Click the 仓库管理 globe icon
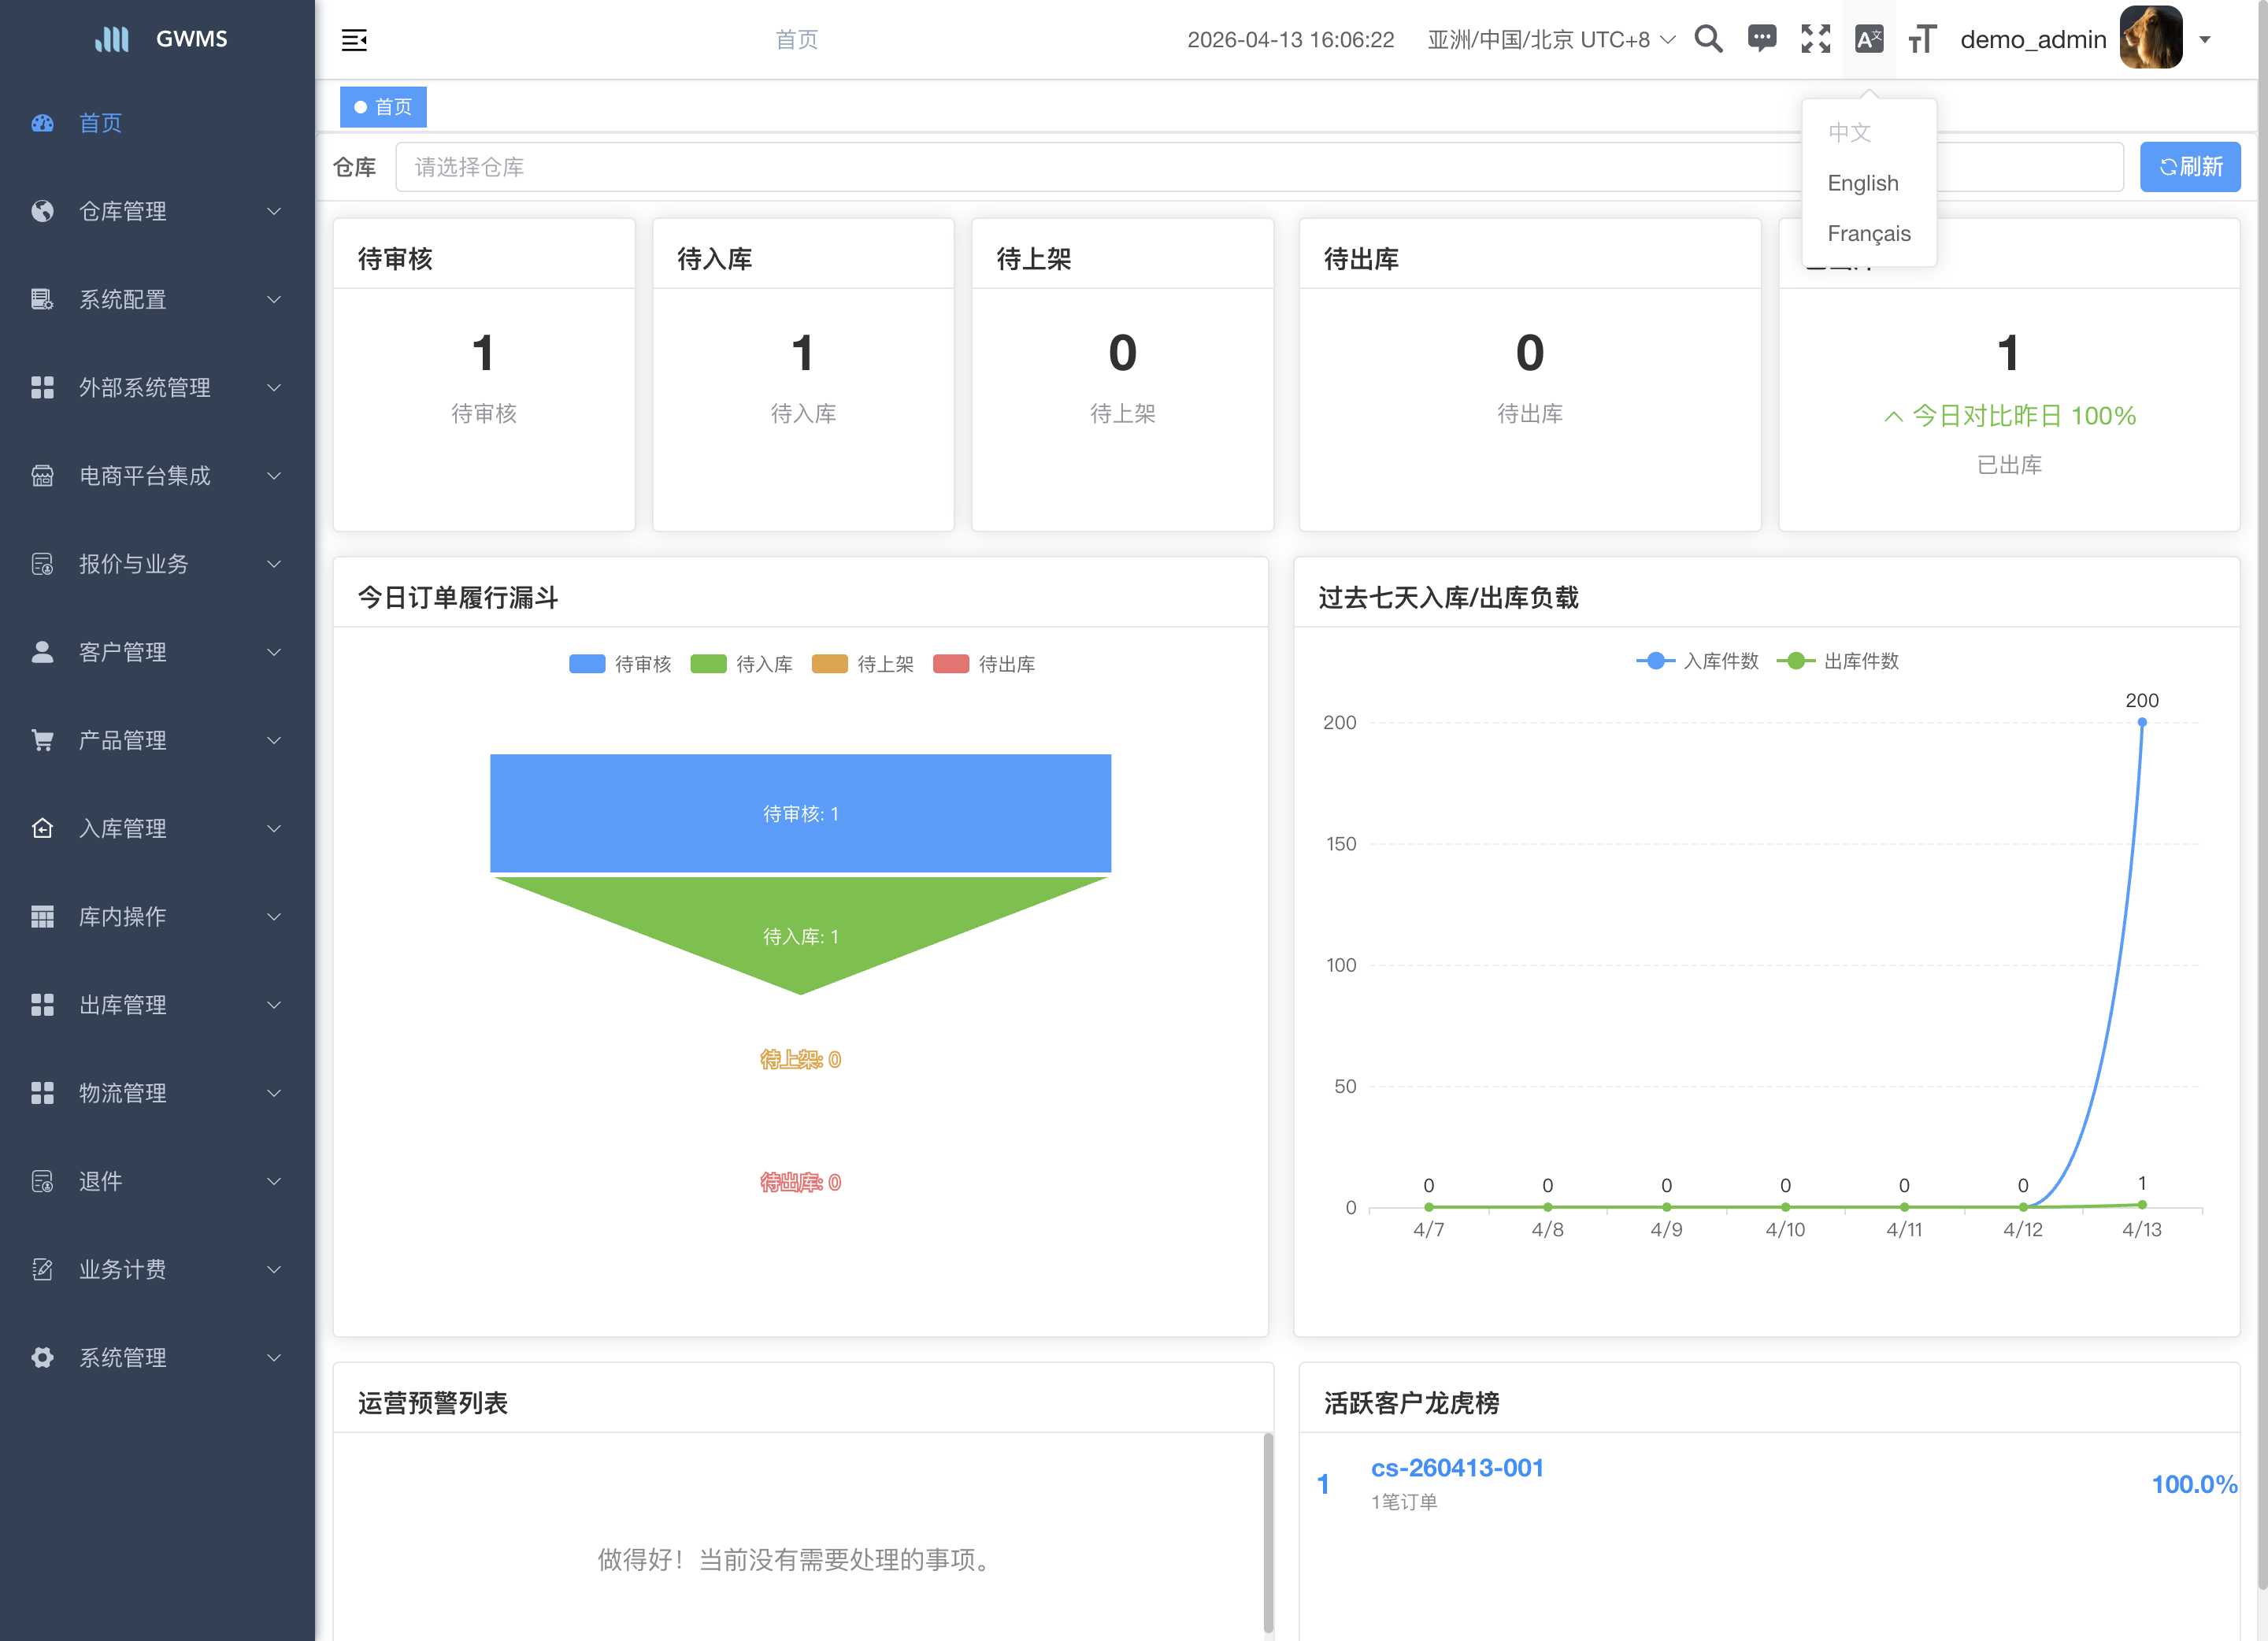The image size is (2268, 1641). (42, 211)
